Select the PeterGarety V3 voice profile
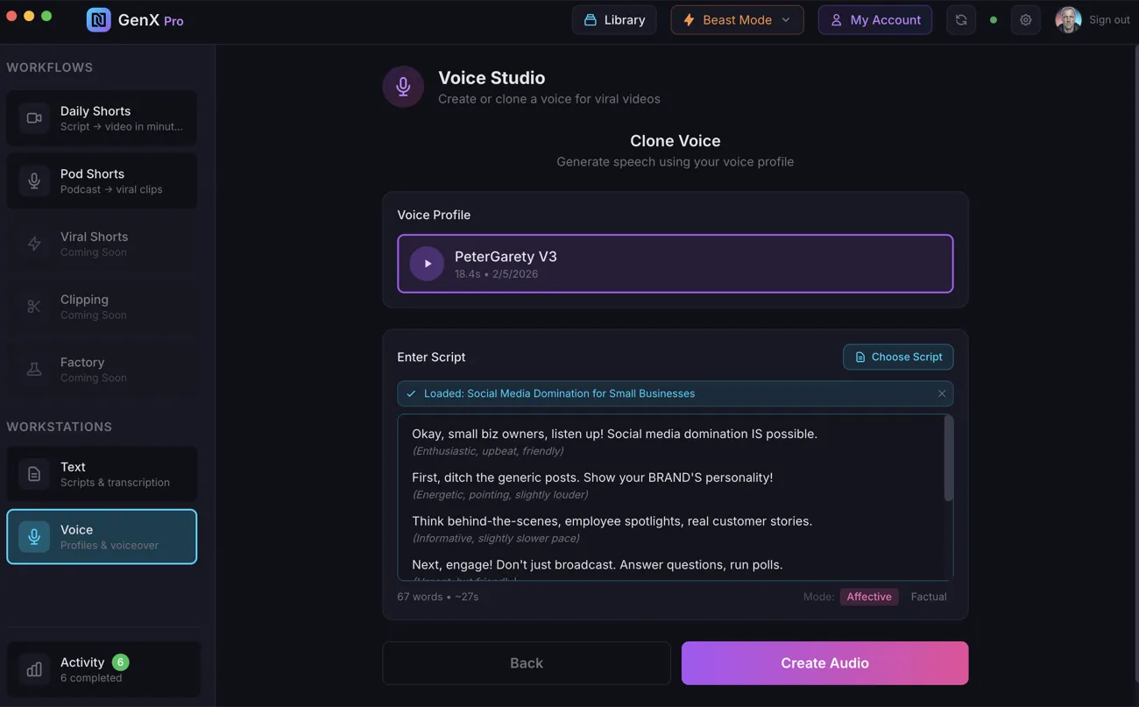 (675, 263)
